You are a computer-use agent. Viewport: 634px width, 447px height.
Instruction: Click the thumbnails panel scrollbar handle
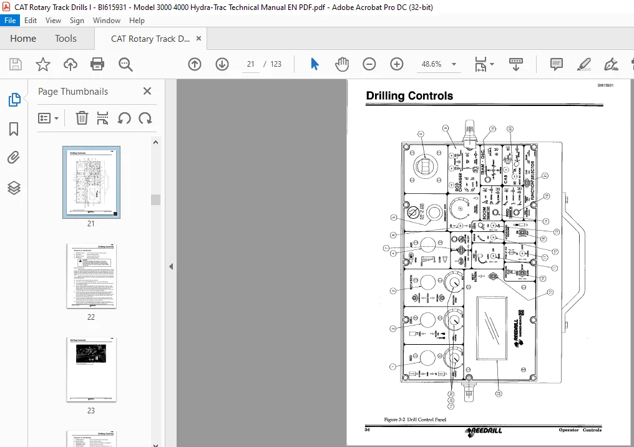click(155, 200)
